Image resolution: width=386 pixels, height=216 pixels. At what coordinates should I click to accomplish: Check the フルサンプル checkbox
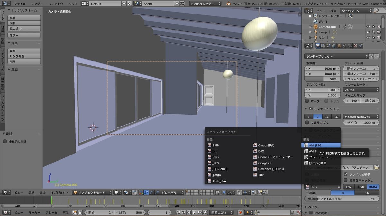click(x=307, y=123)
